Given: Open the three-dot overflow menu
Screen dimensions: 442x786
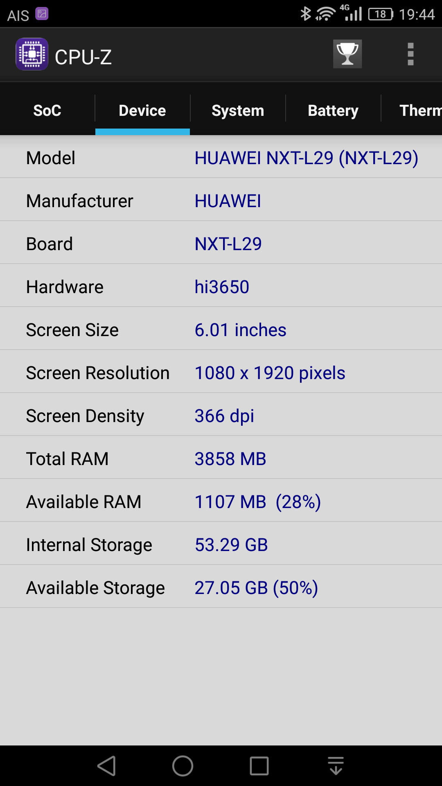Looking at the screenshot, I should point(410,54).
